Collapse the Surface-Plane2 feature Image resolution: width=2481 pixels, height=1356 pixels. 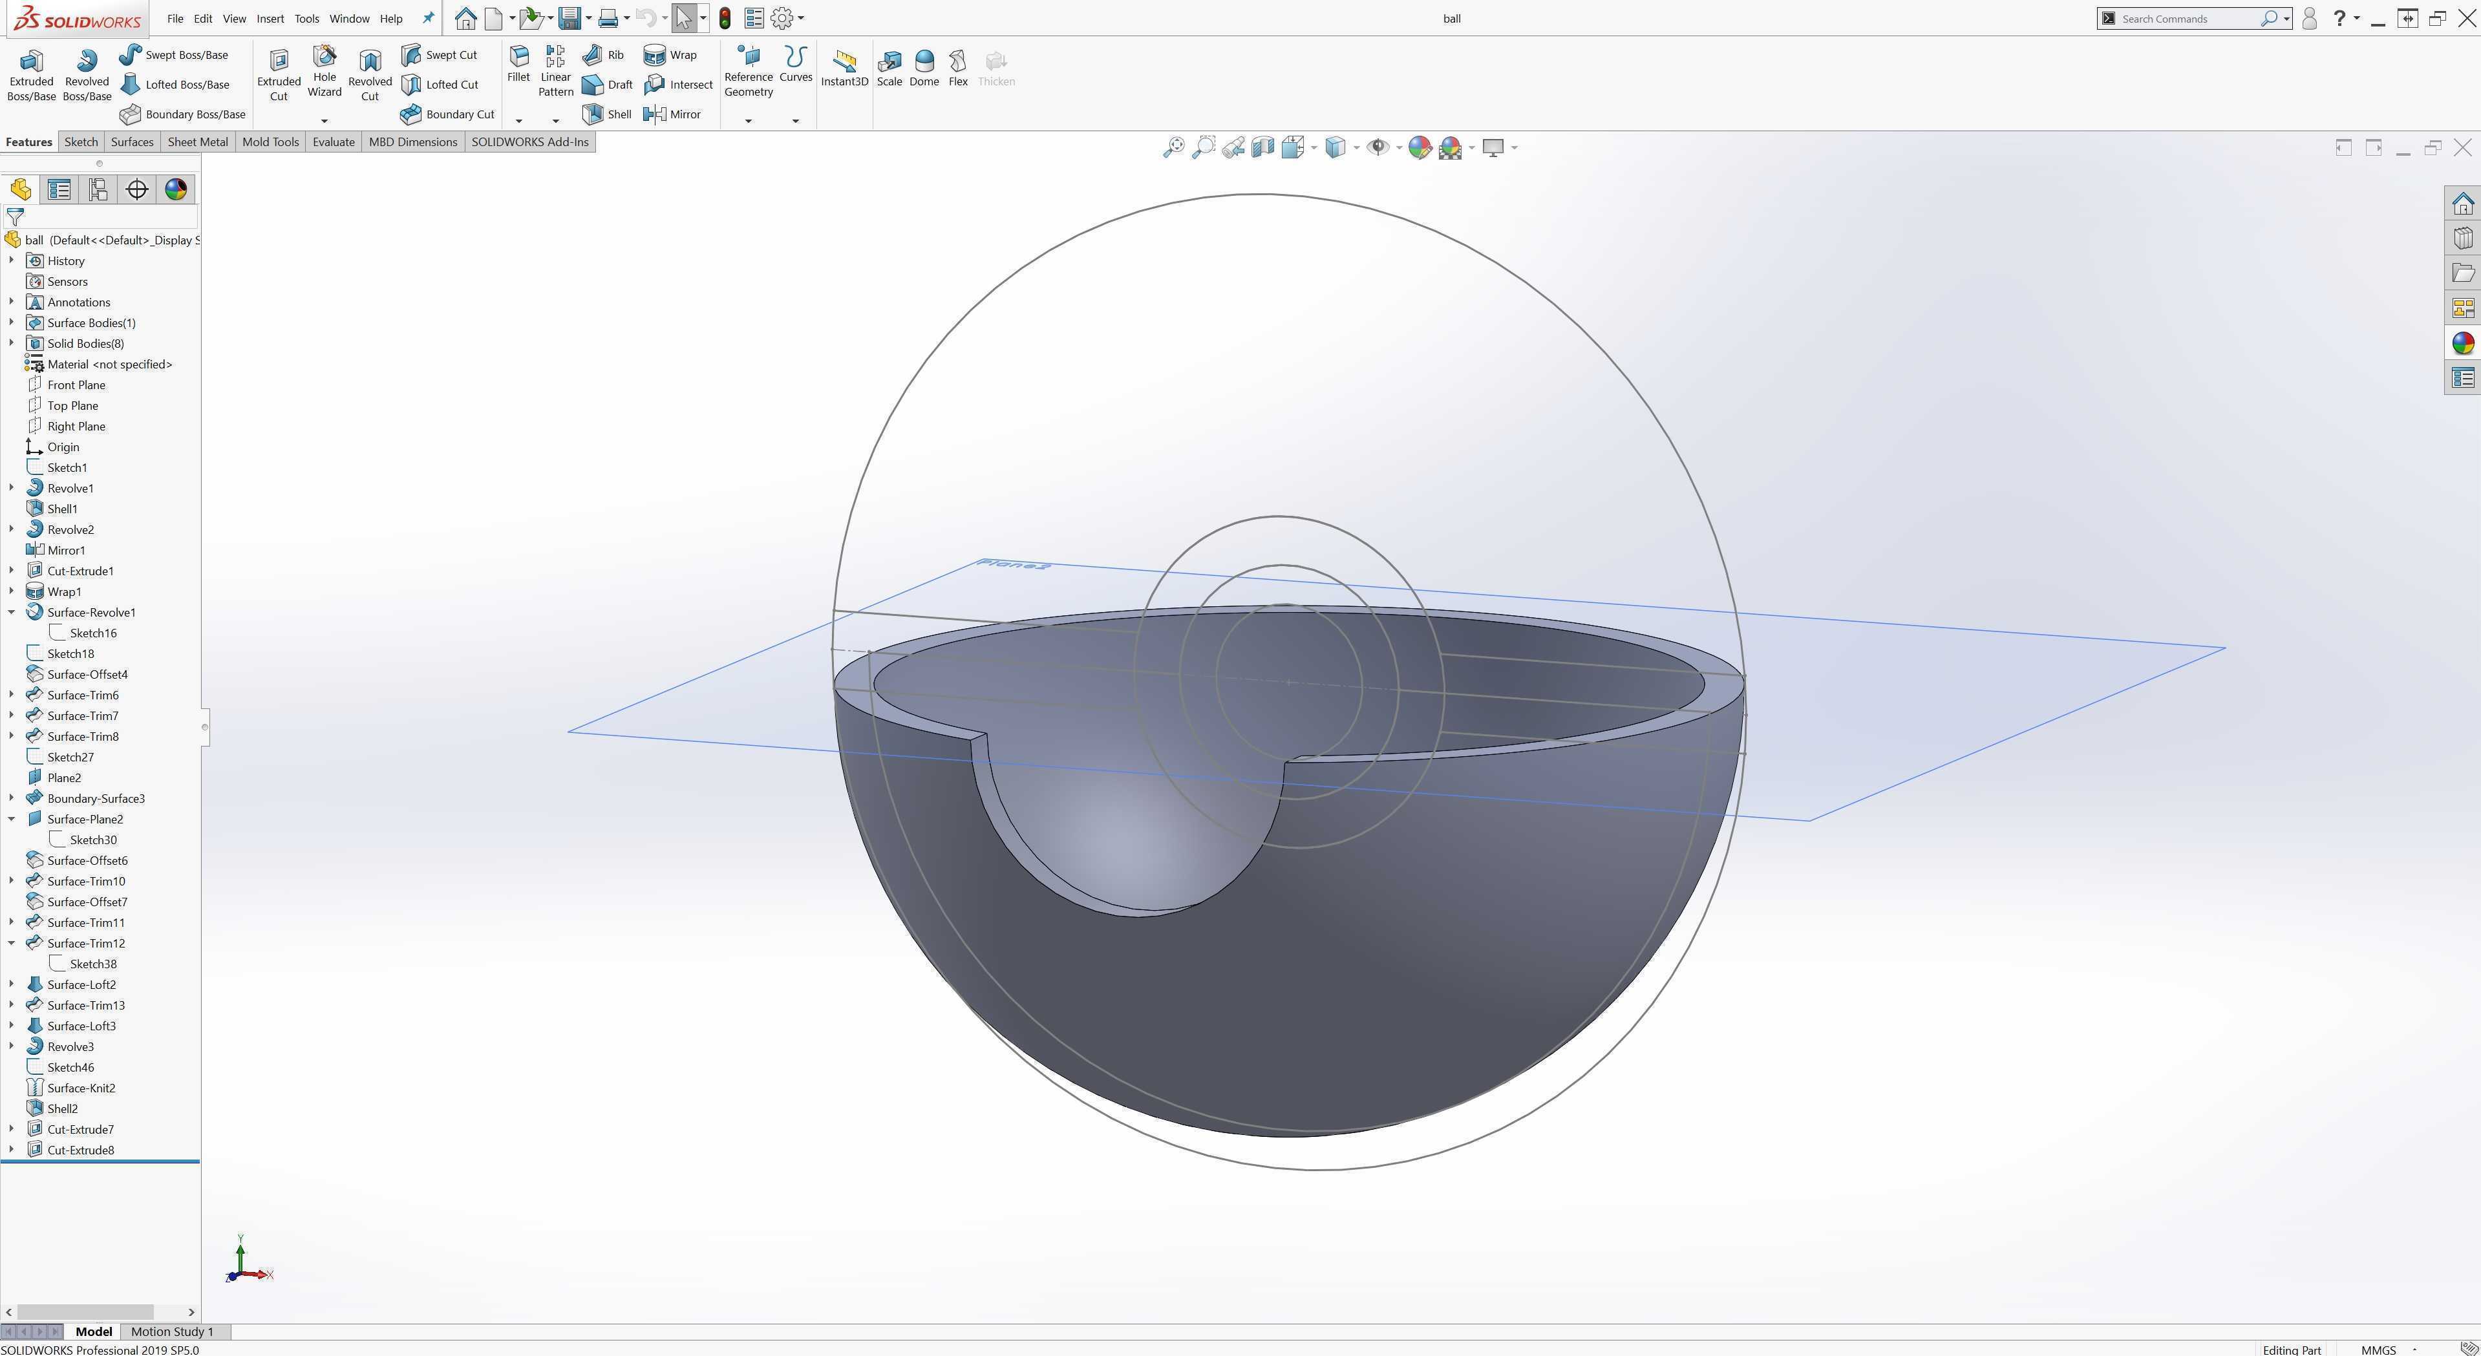pos(12,819)
